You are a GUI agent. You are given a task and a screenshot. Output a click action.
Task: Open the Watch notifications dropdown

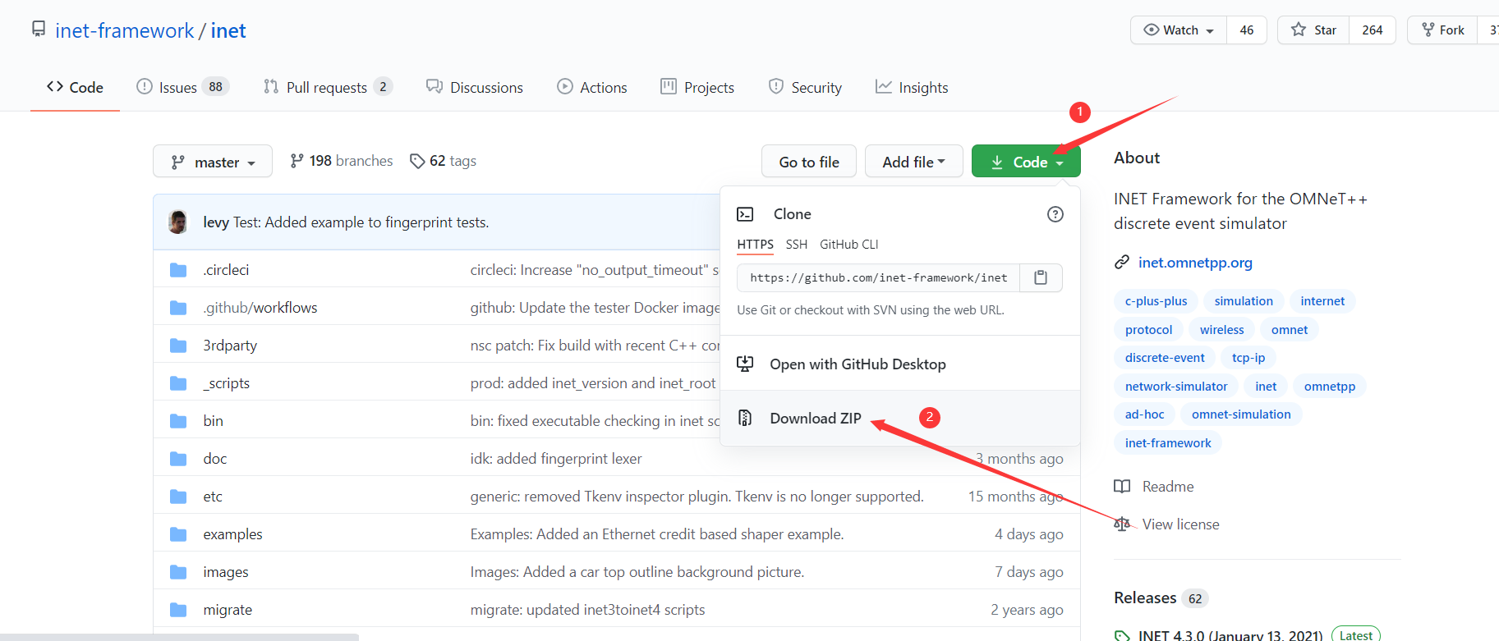pyautogui.click(x=1179, y=30)
